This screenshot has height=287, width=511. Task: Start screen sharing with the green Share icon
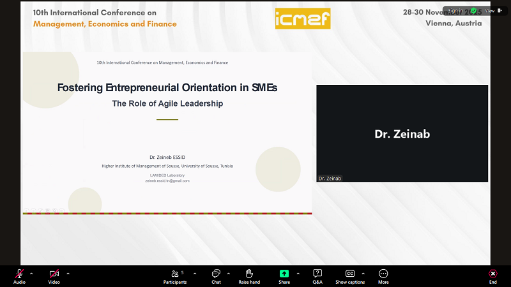pos(284,274)
